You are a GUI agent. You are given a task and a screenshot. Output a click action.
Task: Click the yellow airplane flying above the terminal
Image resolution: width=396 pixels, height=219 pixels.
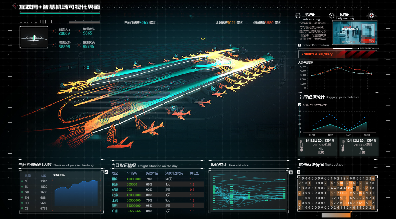tap(202, 39)
